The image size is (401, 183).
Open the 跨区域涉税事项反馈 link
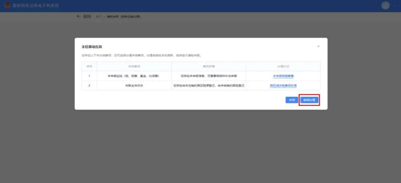283,86
